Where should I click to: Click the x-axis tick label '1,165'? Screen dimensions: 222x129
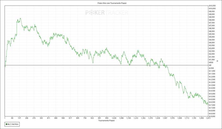(x=129, y=118)
